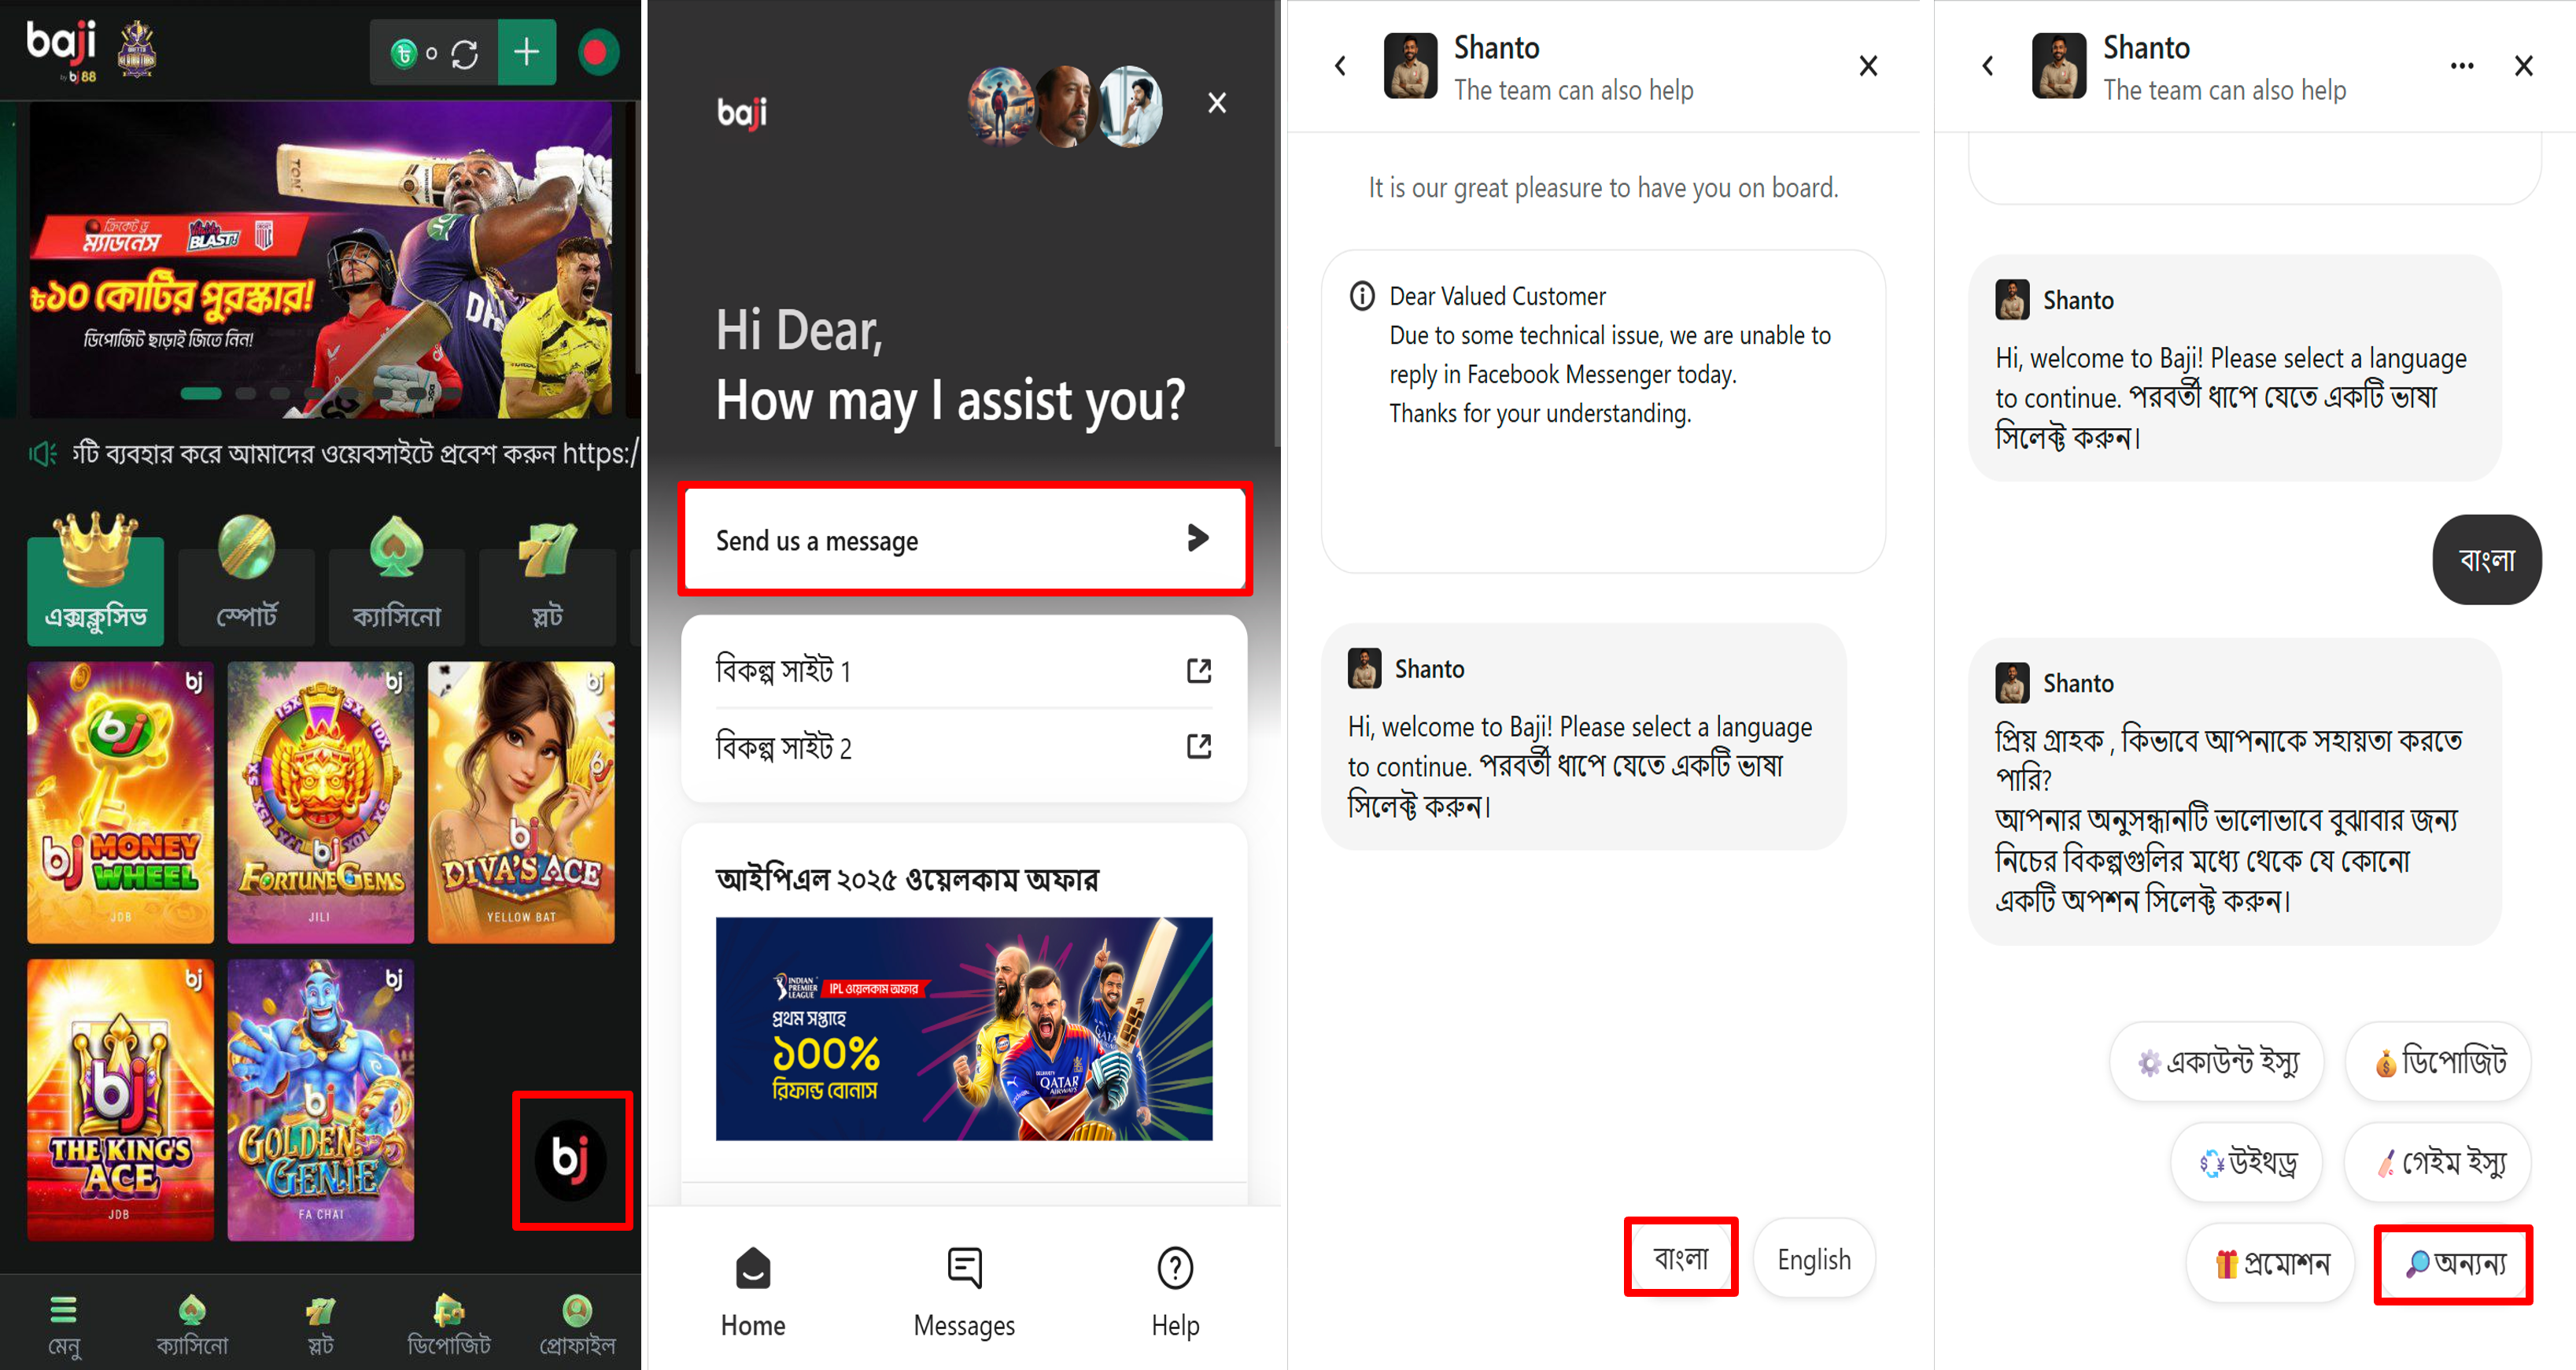Open the IPL welcome offer banner image
This screenshot has height=1370, width=2576.
[964, 1029]
